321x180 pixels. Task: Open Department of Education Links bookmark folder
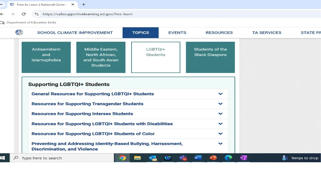tap(28, 23)
